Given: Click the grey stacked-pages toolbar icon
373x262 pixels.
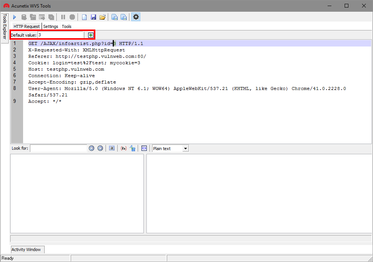Looking at the screenshot, I should tap(51, 17).
